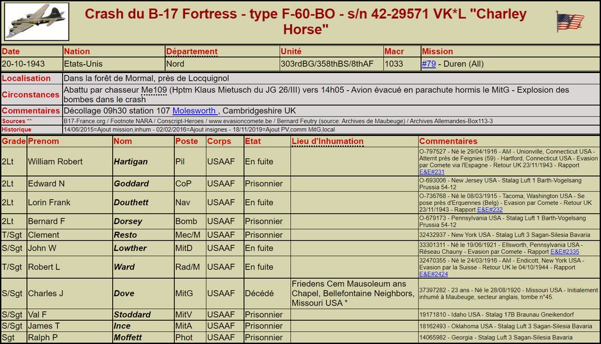Open the mission #79 link

click(429, 64)
